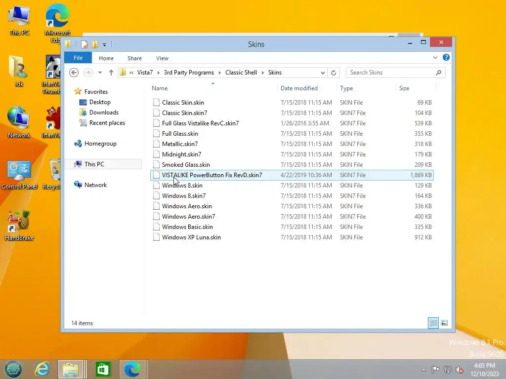Open recent locations dropdown arrow

(x=100, y=73)
